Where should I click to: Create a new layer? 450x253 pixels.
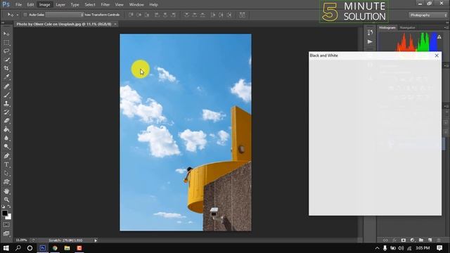[x=430, y=240]
